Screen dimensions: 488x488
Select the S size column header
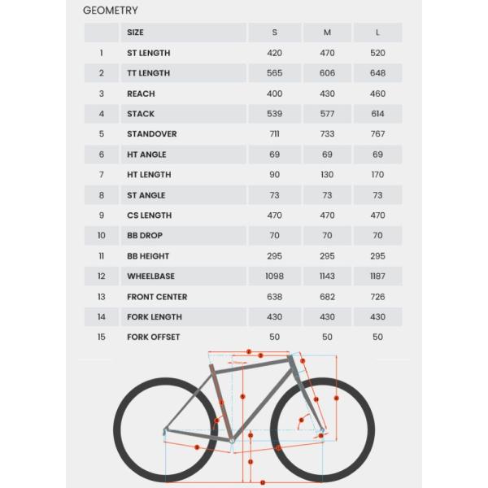[x=274, y=33]
